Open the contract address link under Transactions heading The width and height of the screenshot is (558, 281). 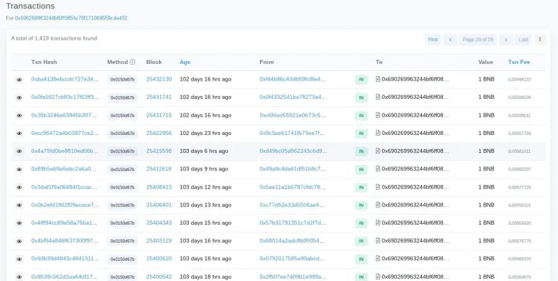[x=71, y=18]
